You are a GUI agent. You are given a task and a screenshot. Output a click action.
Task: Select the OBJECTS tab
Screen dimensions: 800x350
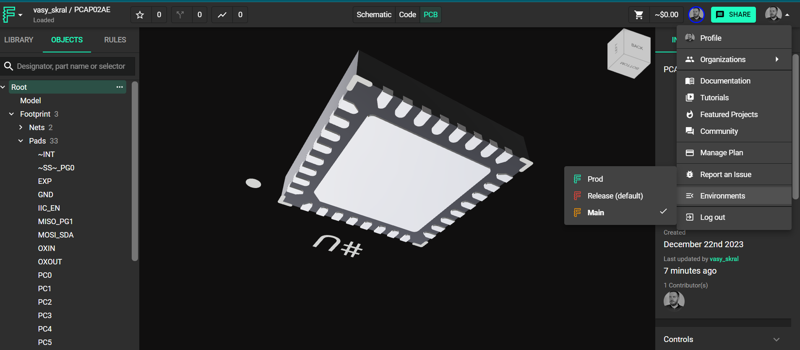67,40
